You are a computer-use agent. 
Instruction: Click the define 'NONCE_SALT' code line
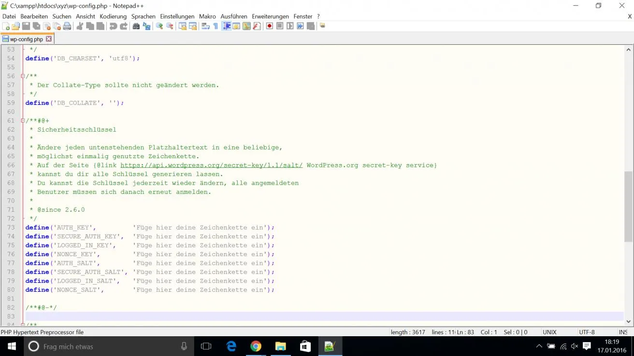click(x=150, y=289)
